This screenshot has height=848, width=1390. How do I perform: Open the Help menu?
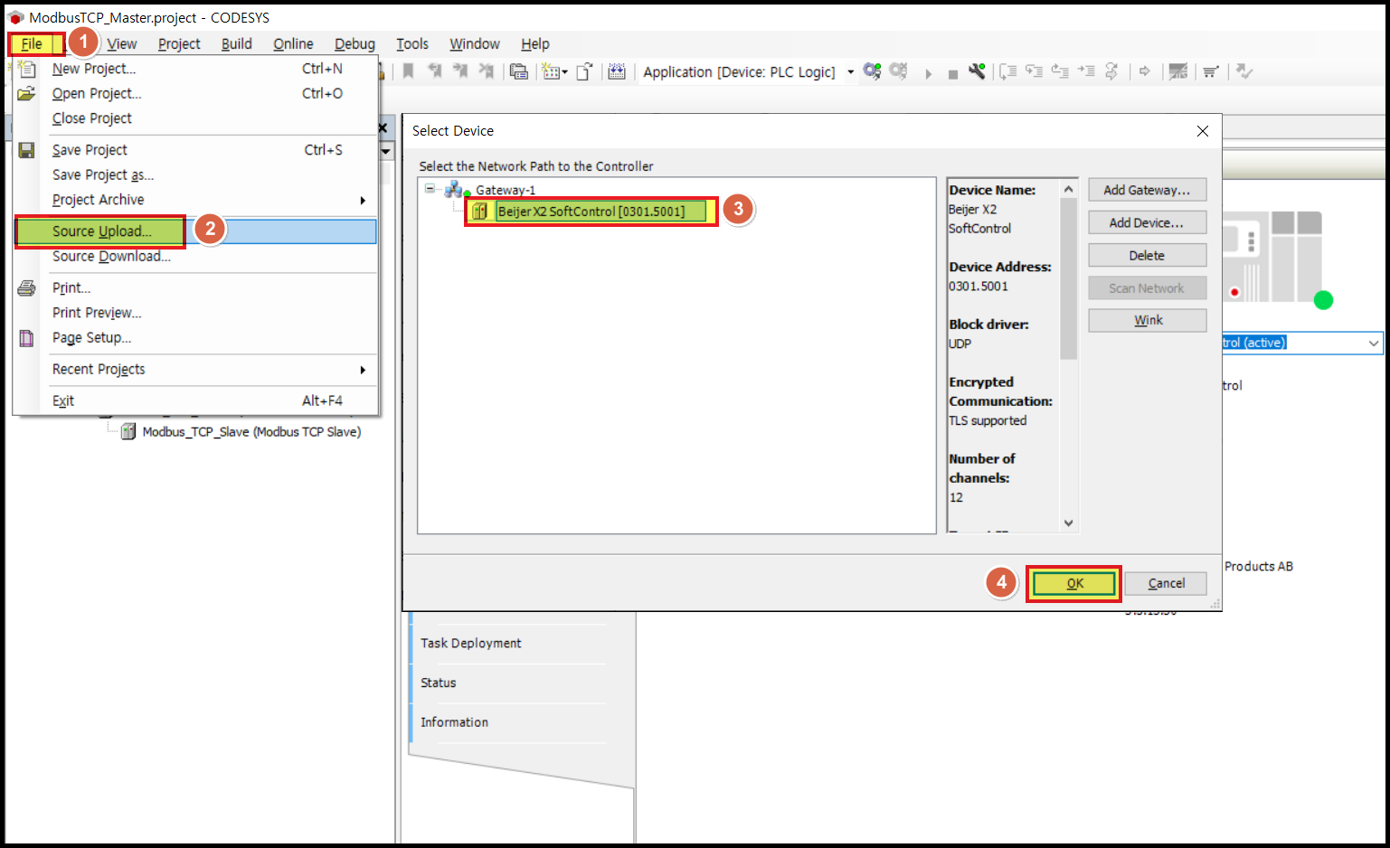click(x=535, y=43)
